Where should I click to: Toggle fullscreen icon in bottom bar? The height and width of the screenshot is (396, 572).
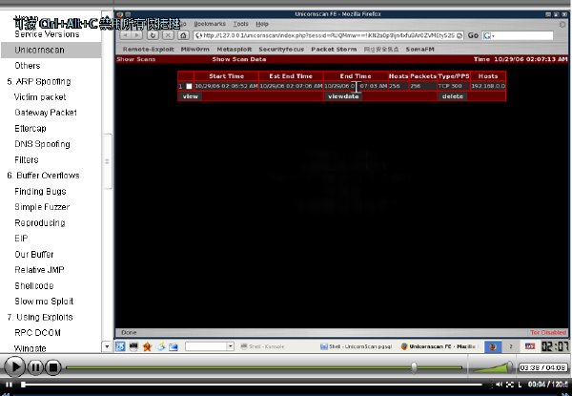pos(510,385)
